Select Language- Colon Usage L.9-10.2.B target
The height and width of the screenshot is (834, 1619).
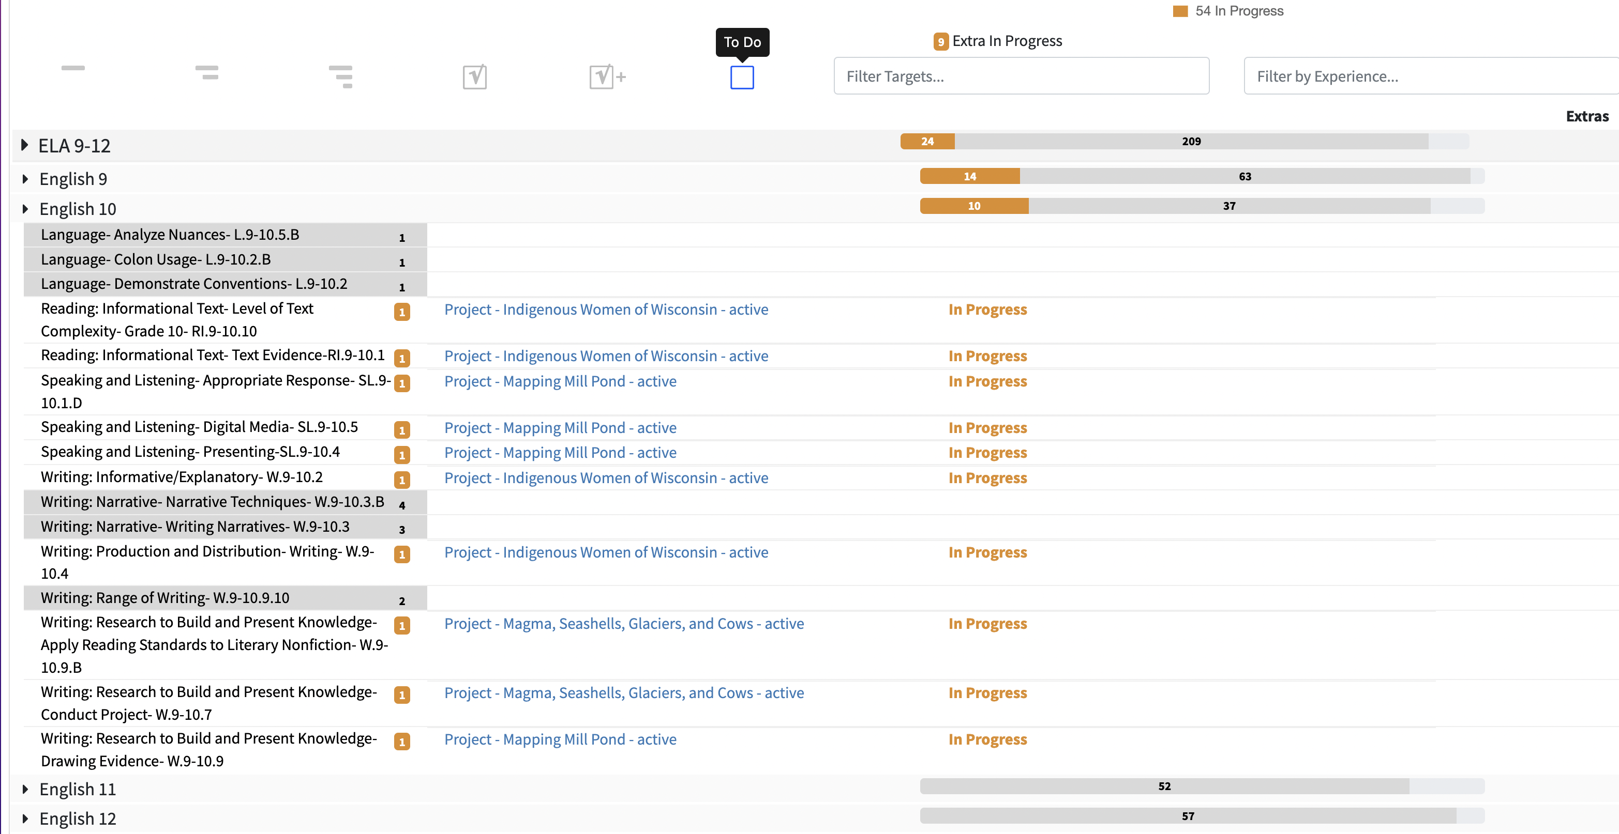point(155,259)
